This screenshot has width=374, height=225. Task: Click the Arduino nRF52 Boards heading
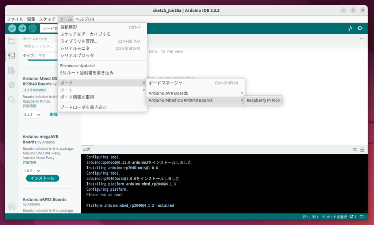pyautogui.click(x=44, y=199)
